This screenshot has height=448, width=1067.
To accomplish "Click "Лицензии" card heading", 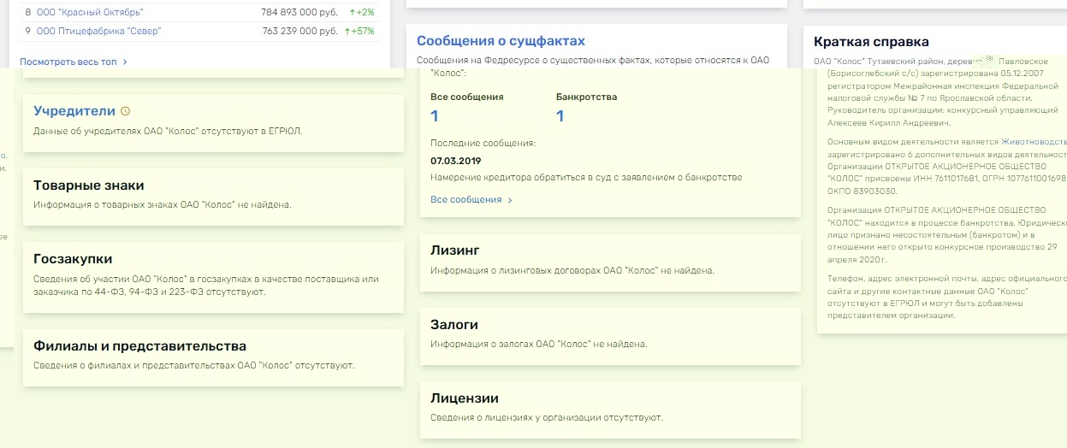I will pos(465,398).
